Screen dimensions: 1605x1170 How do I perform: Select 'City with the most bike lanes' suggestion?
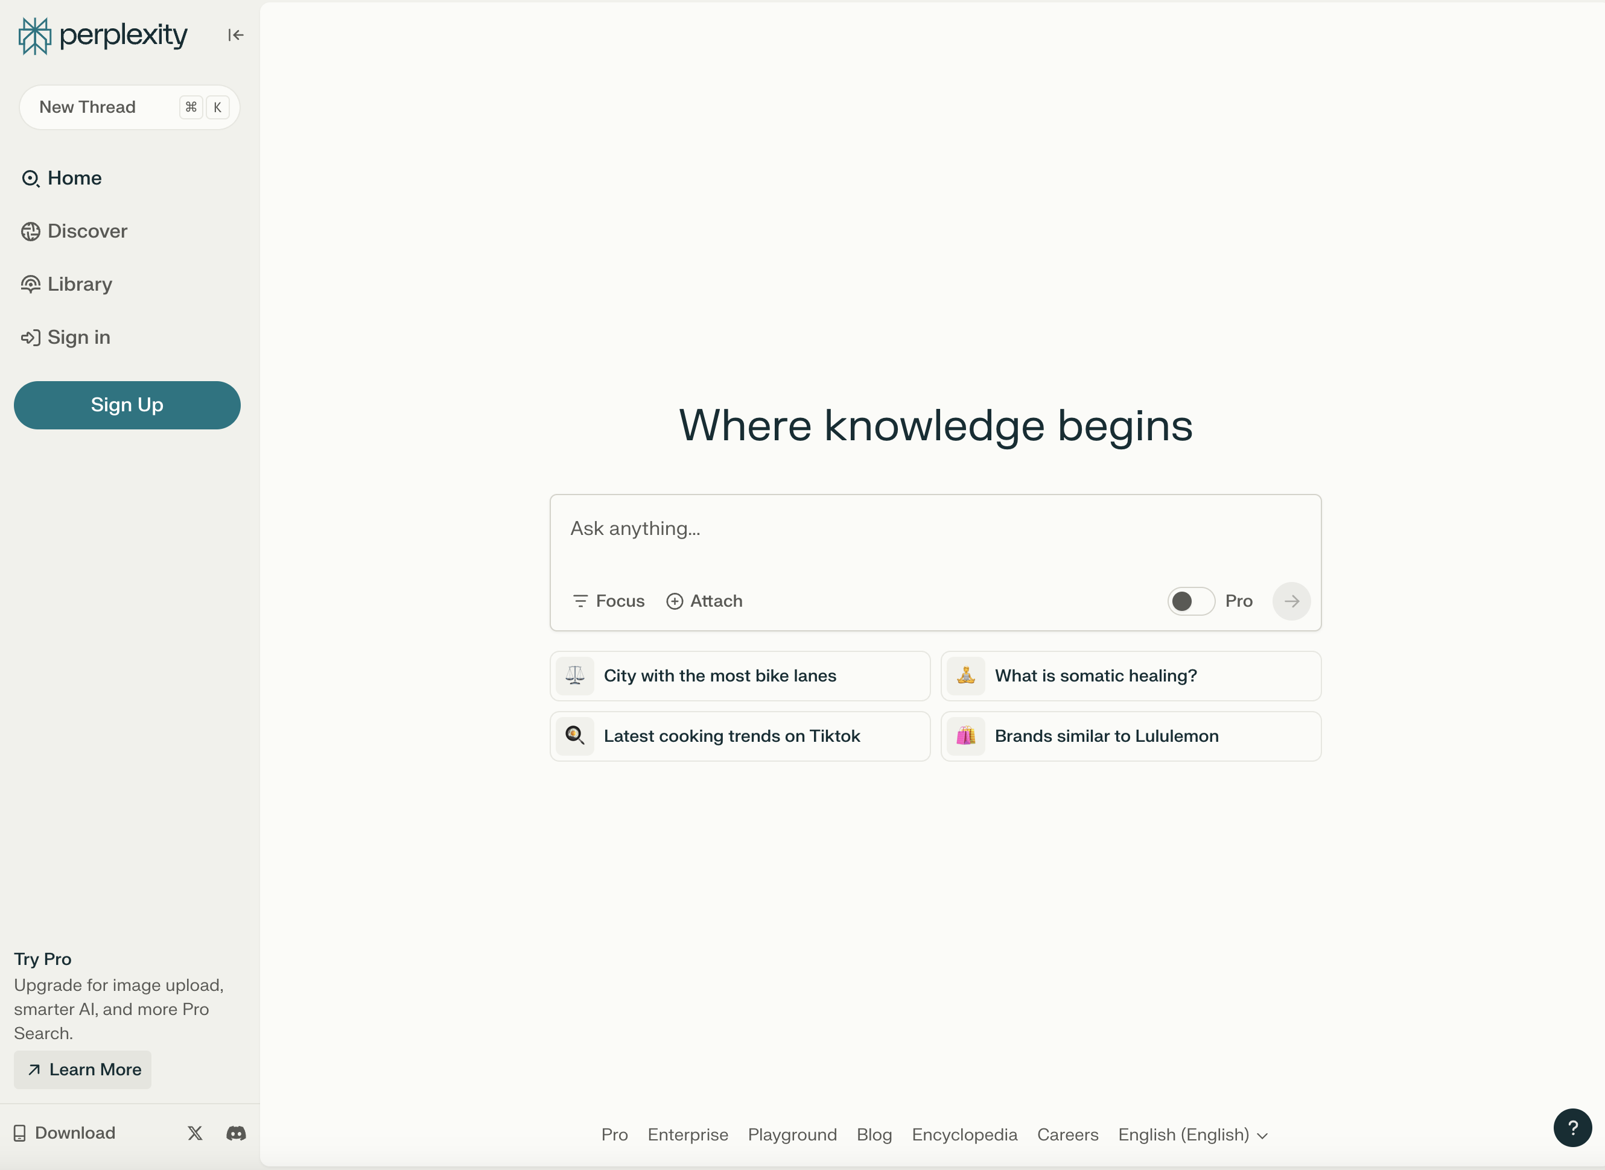pos(740,676)
